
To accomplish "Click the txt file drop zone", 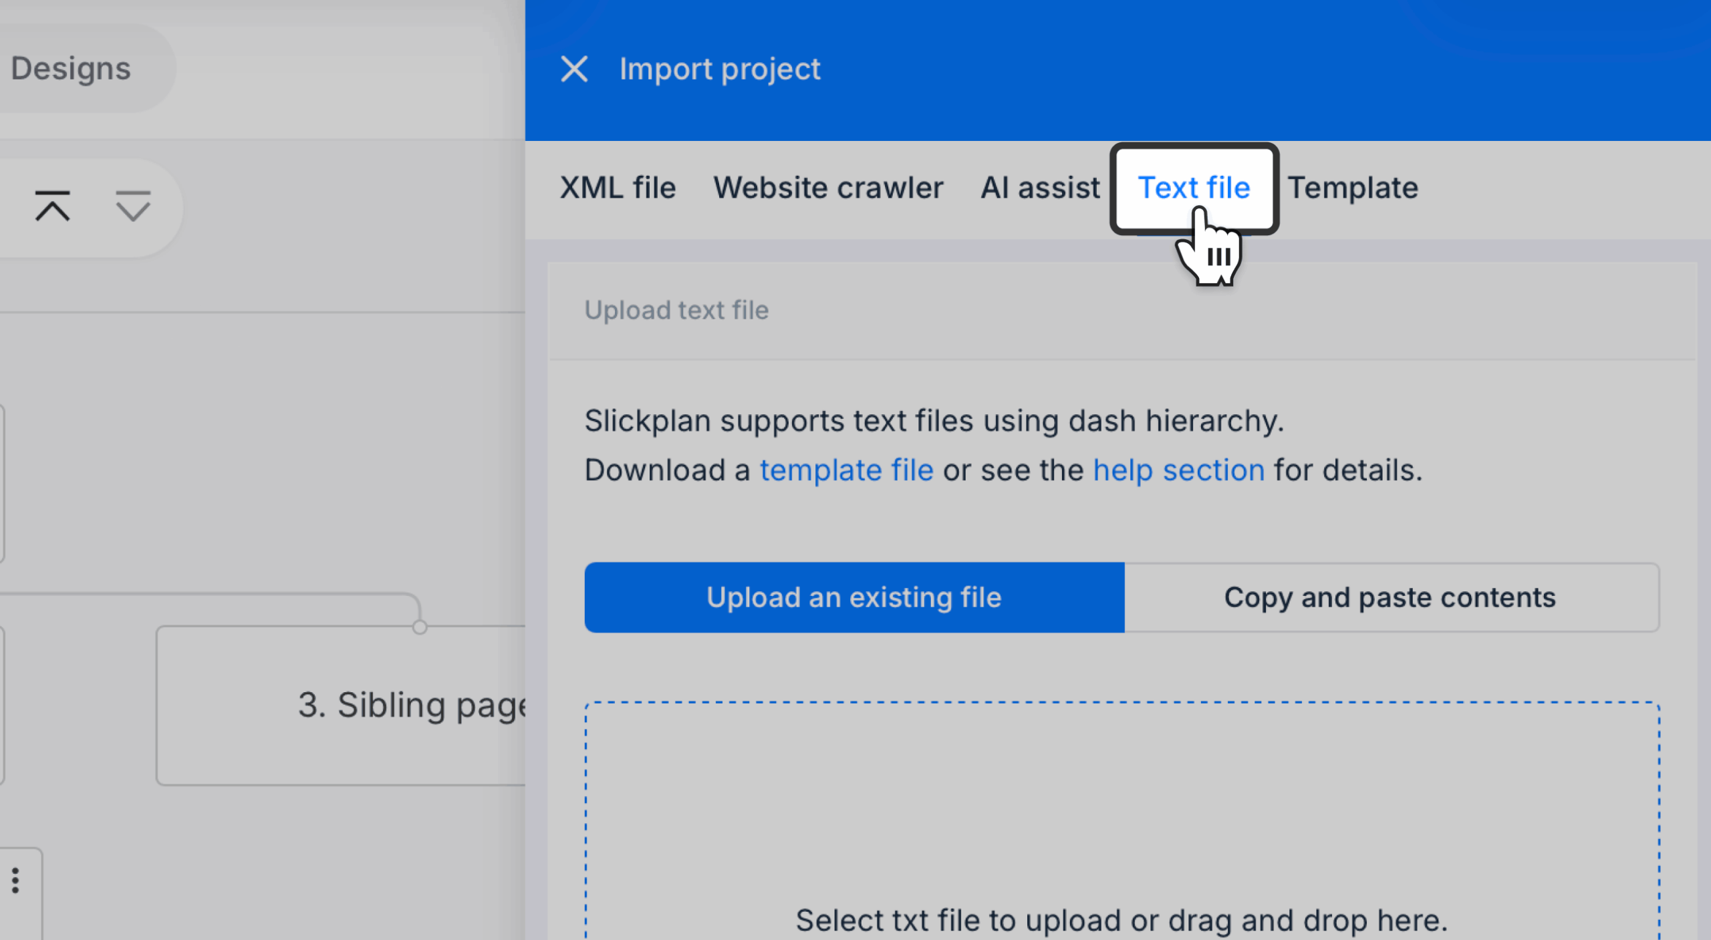I will tap(1122, 820).
